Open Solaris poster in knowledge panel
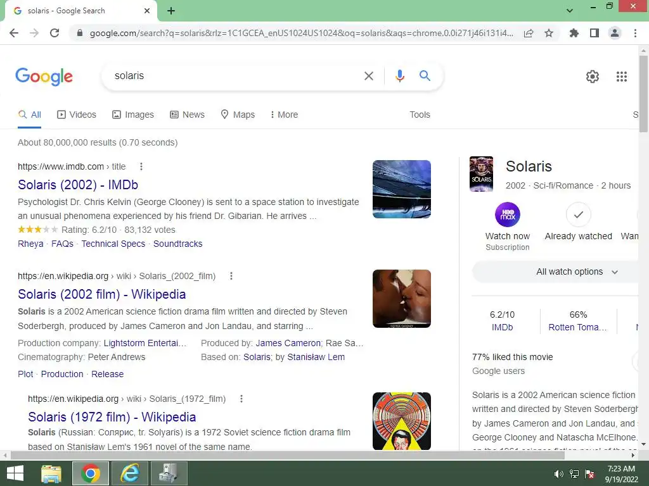 point(481,174)
